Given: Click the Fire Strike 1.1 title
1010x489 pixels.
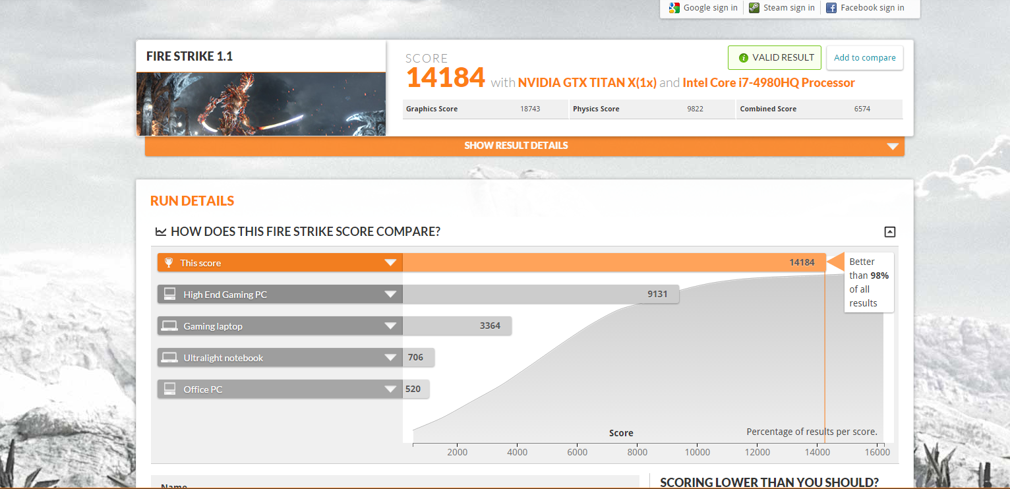Looking at the screenshot, I should (x=189, y=57).
